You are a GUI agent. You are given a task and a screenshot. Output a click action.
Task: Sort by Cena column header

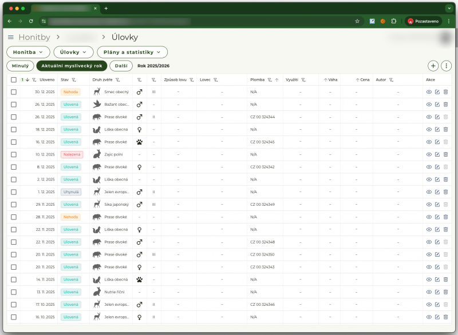pos(362,80)
